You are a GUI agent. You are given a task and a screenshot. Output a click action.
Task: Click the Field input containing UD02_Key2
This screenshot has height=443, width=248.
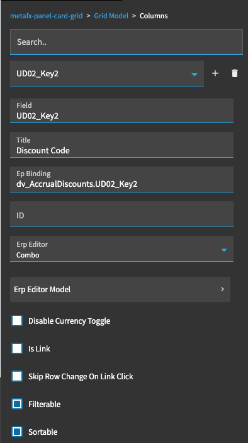[x=121, y=111]
